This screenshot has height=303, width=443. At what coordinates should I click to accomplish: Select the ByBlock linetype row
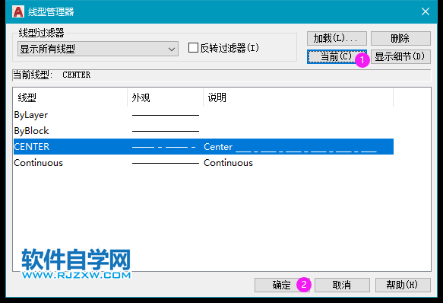[x=204, y=131]
